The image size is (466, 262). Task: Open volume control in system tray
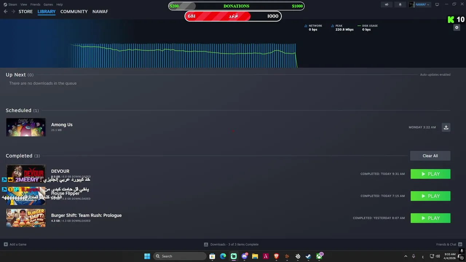(438, 256)
